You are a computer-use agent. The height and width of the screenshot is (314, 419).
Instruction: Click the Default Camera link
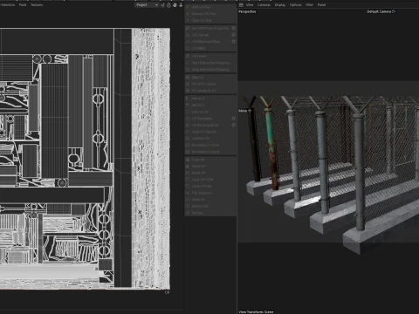coord(381,11)
